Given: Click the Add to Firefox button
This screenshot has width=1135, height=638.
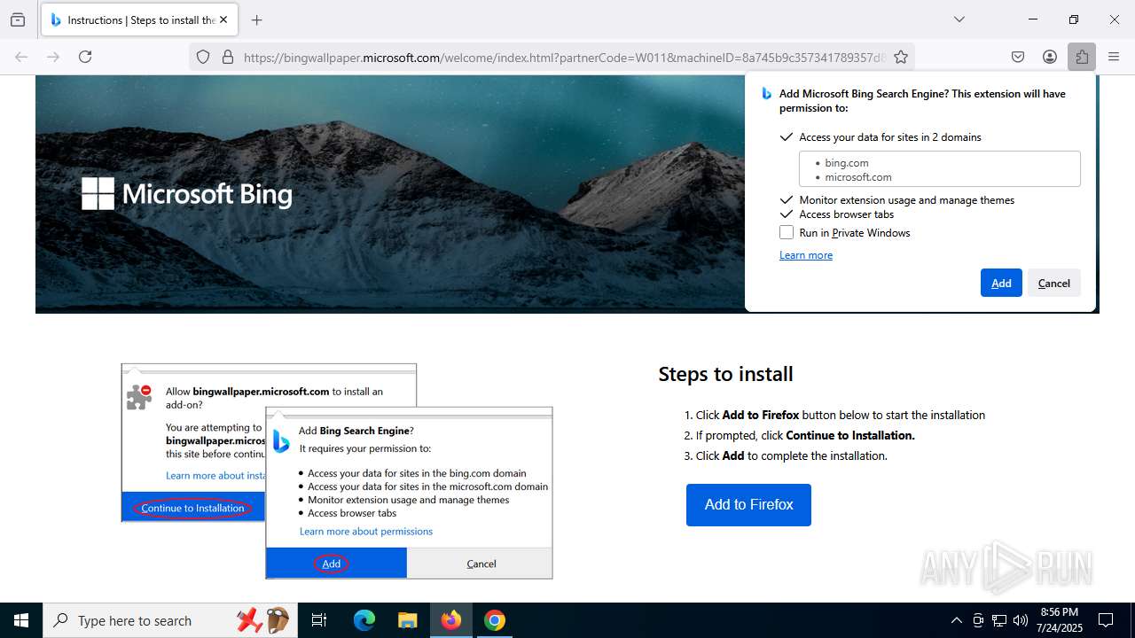Looking at the screenshot, I should click(x=748, y=505).
